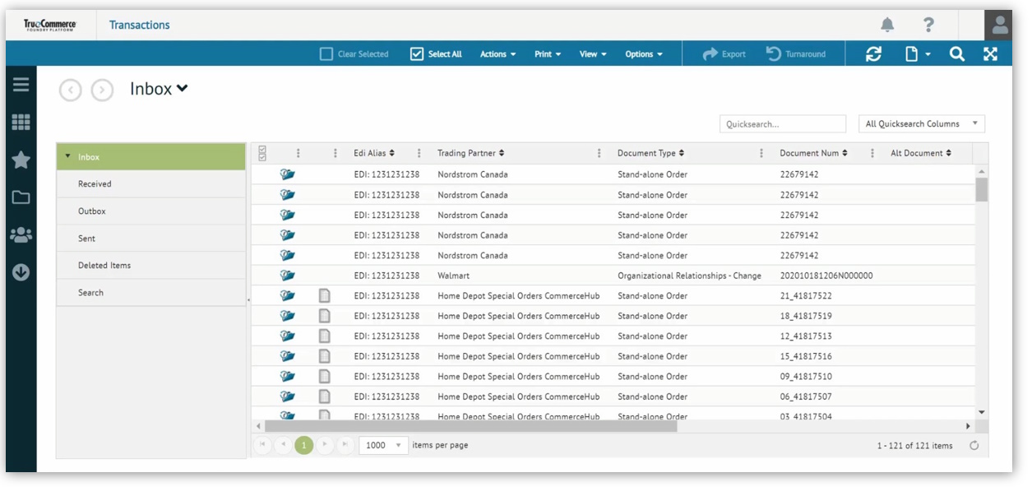
Task: Open the apps grid icon in sidebar
Action: point(21,123)
